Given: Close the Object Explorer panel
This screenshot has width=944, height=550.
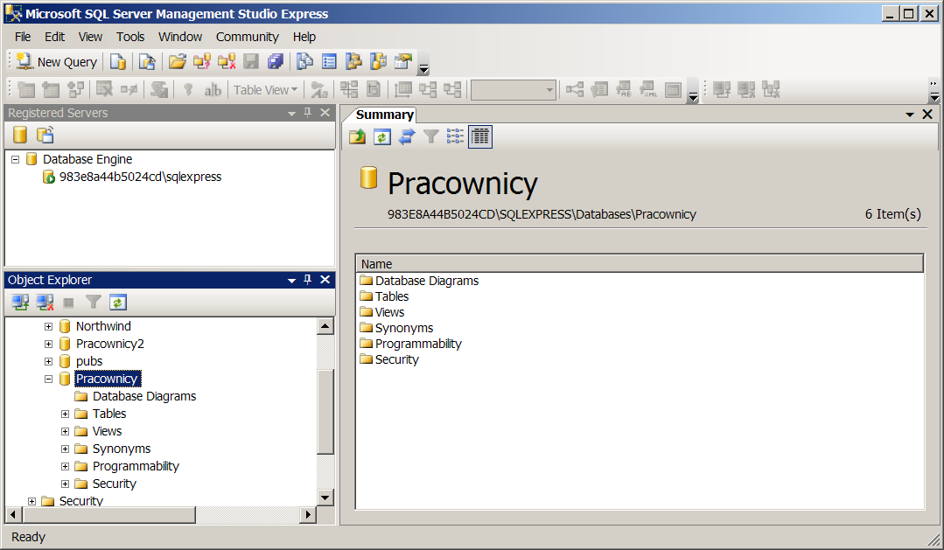Looking at the screenshot, I should point(325,279).
